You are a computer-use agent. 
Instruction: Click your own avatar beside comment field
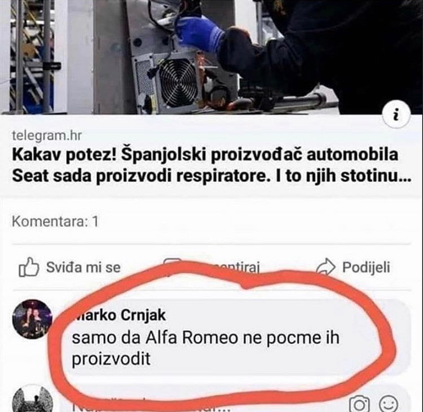pyautogui.click(x=32, y=399)
